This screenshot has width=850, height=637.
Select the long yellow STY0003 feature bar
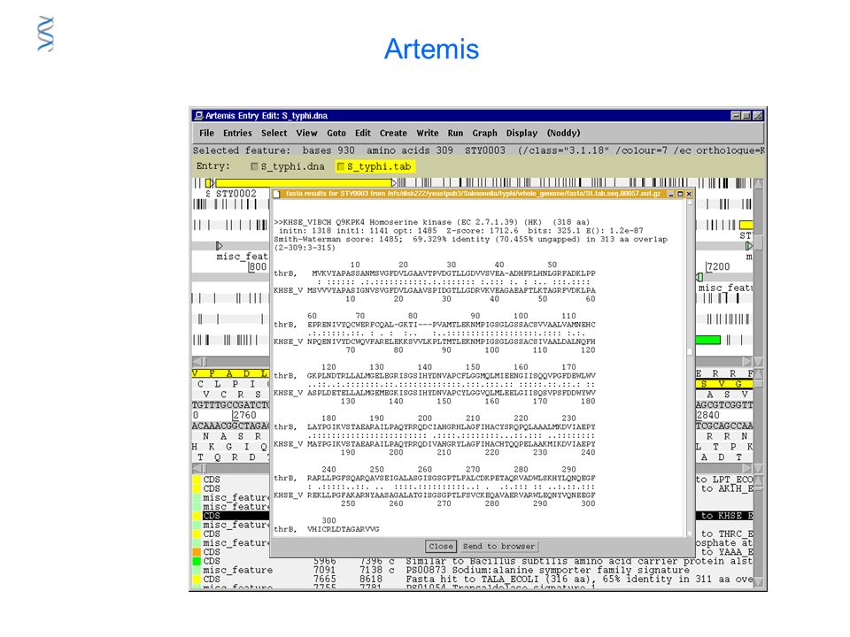click(x=303, y=183)
